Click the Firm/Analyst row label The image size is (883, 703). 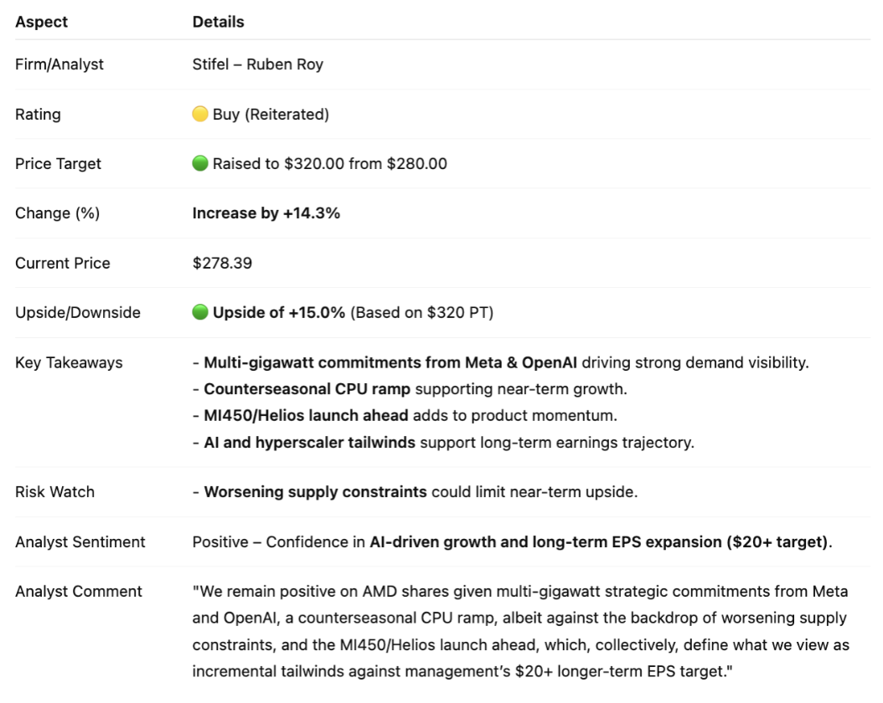59,64
